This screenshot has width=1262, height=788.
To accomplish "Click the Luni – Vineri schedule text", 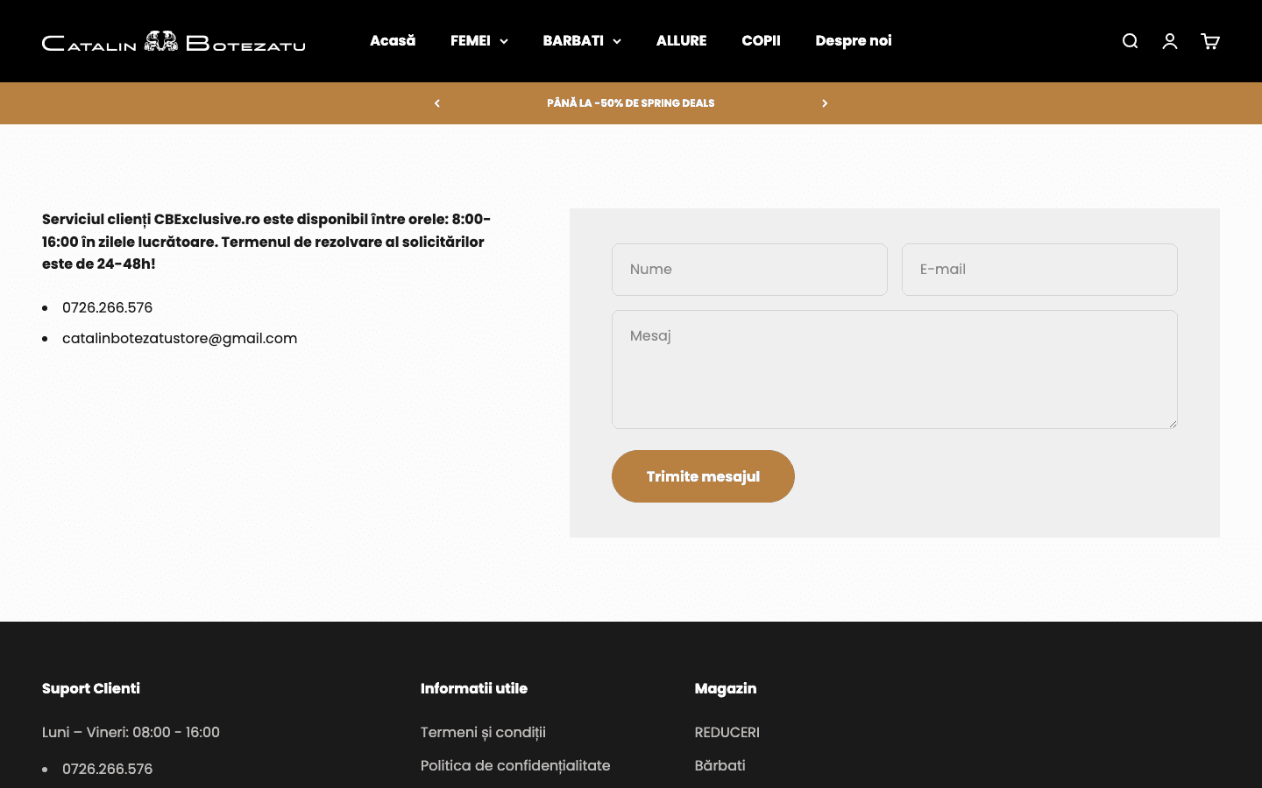I will click(x=131, y=732).
